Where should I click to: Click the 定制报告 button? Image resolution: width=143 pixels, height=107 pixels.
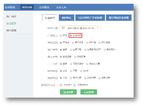pyautogui.click(x=89, y=92)
